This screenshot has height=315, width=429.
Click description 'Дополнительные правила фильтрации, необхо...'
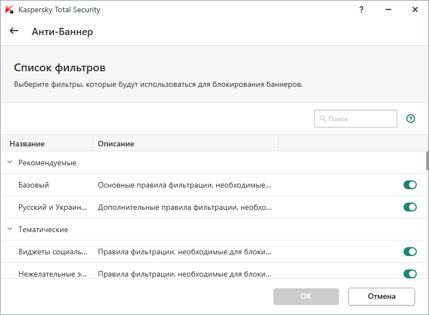184,208
